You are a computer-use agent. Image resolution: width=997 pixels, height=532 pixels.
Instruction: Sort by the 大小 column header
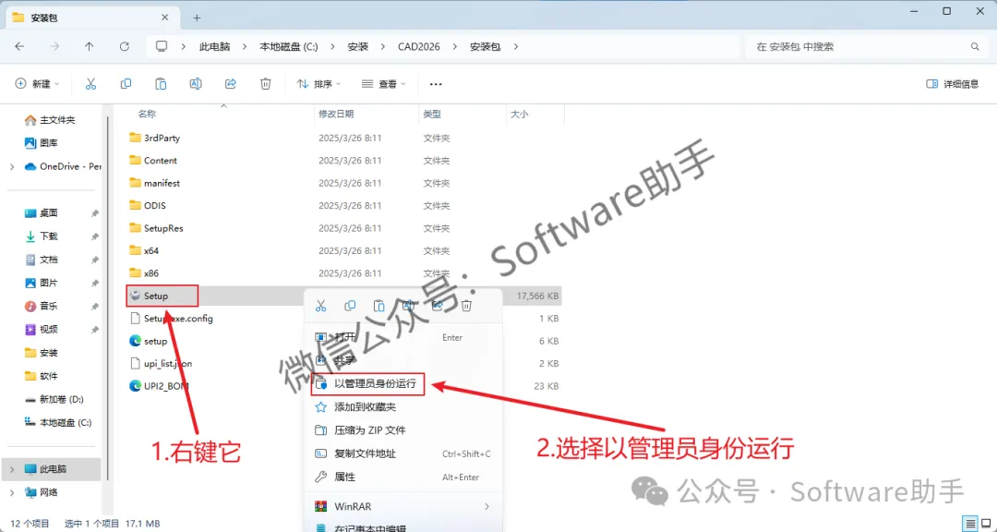pos(519,114)
